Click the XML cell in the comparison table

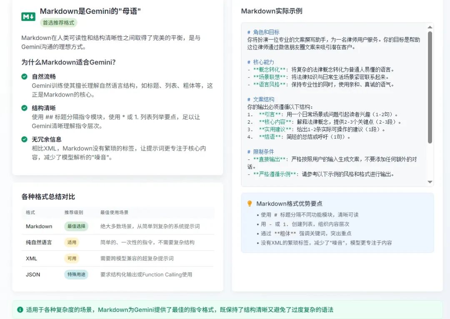31,259
